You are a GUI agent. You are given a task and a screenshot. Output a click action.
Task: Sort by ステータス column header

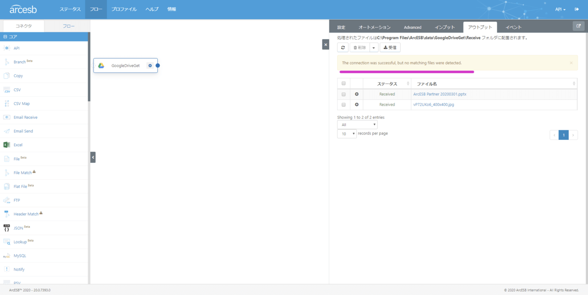tap(387, 84)
